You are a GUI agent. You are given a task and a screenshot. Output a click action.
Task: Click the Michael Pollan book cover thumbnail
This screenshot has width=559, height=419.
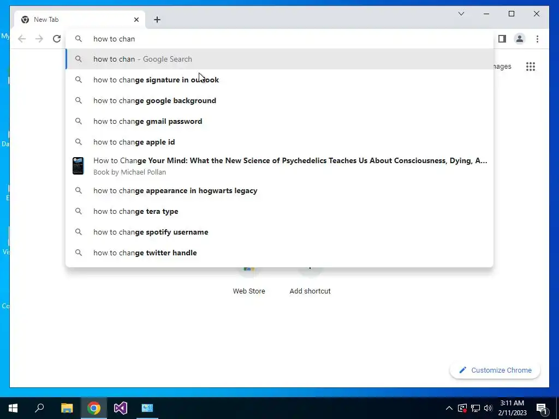(78, 166)
